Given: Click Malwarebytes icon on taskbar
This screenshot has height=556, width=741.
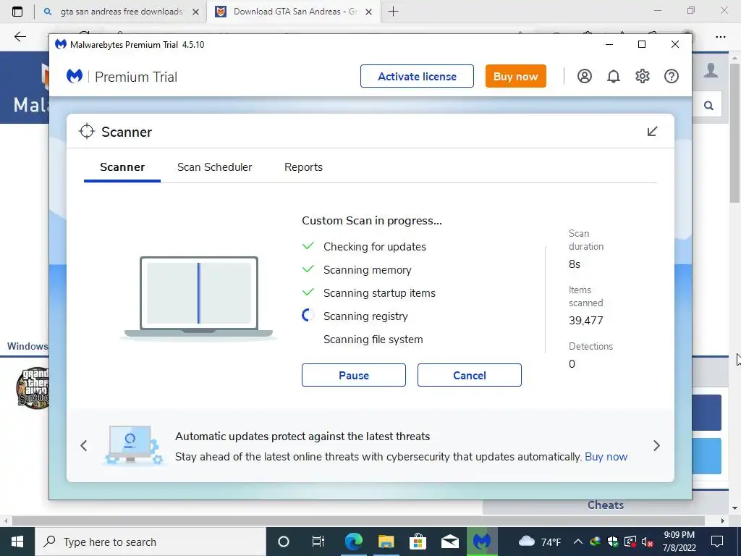Looking at the screenshot, I should (x=482, y=542).
